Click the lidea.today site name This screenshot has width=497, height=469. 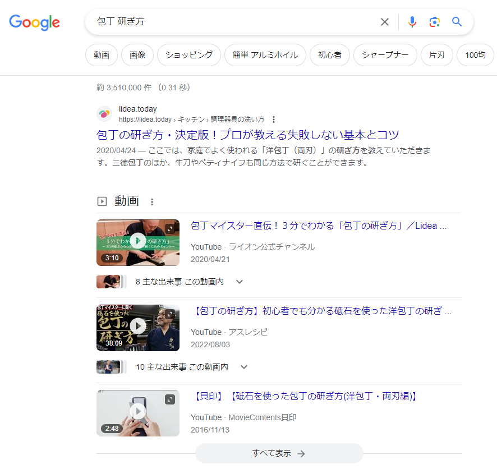tap(138, 109)
